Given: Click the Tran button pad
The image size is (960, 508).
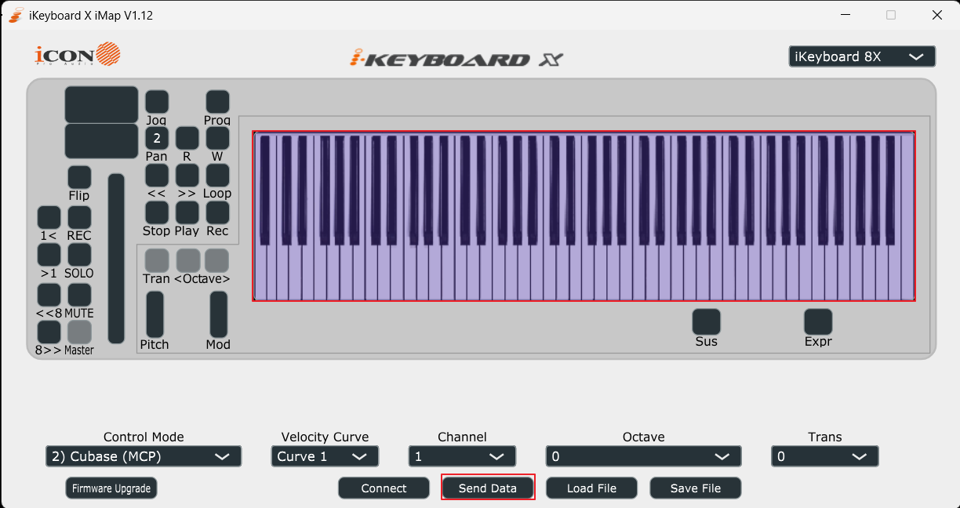Looking at the screenshot, I should (x=157, y=260).
